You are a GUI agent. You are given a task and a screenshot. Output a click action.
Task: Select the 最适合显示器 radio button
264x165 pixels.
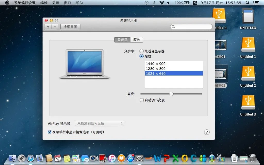click(142, 51)
